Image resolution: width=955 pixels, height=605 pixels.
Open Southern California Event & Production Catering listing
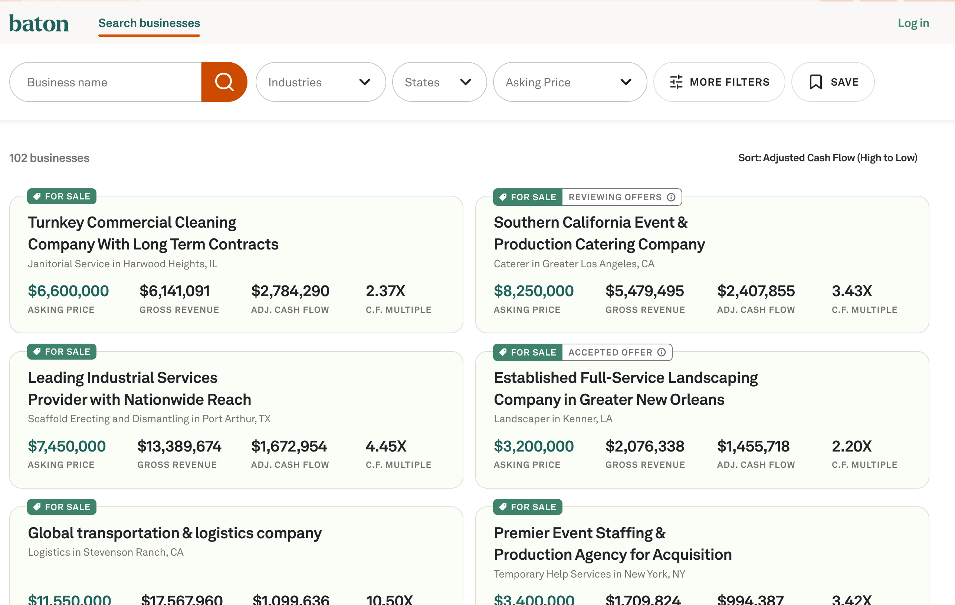pos(599,234)
